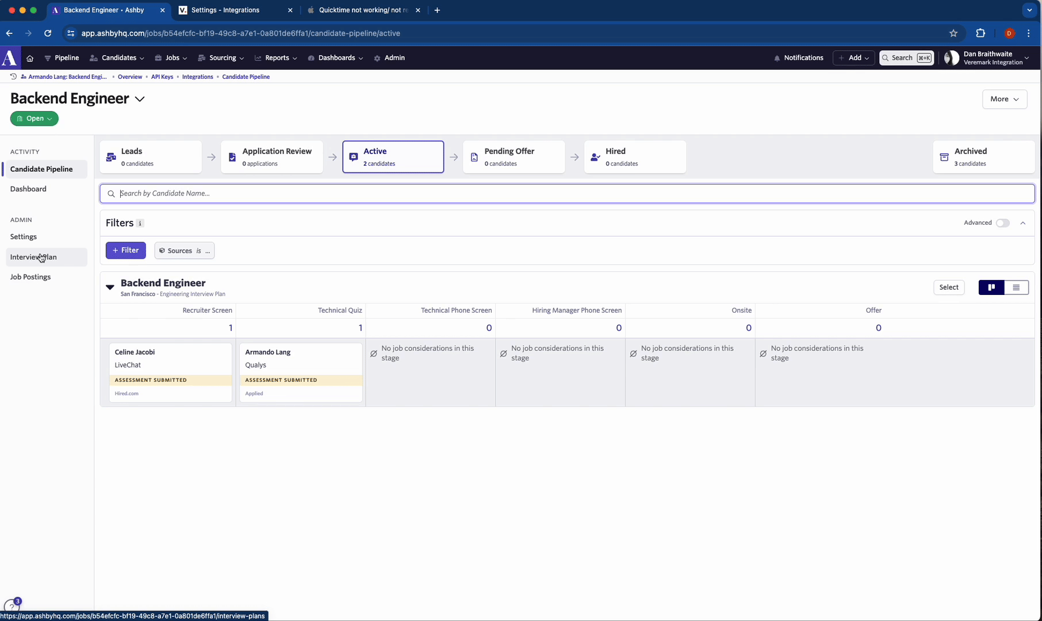Open the Reports menu
The width and height of the screenshot is (1042, 621).
(276, 58)
